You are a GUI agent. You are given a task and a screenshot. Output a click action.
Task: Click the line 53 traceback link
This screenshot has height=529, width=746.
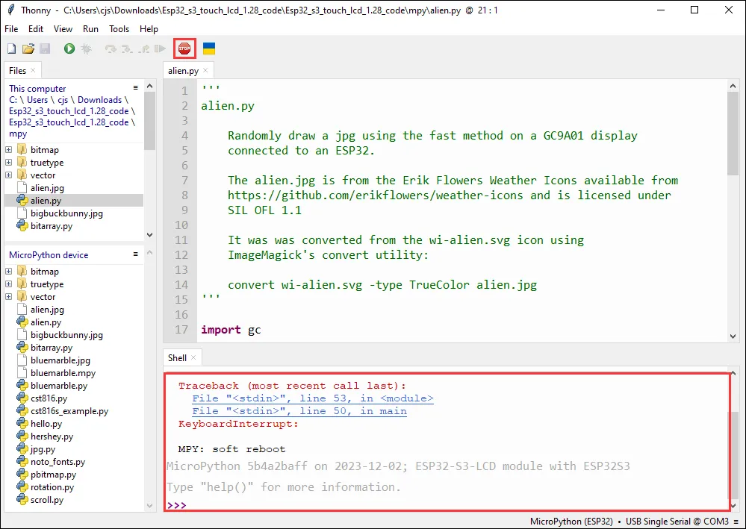313,398
